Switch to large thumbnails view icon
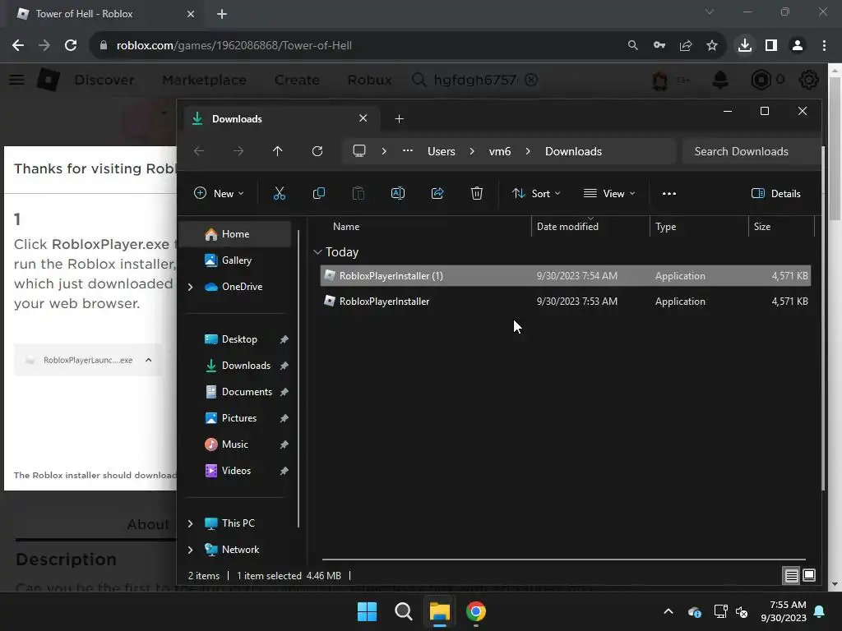This screenshot has width=842, height=631. 809,576
